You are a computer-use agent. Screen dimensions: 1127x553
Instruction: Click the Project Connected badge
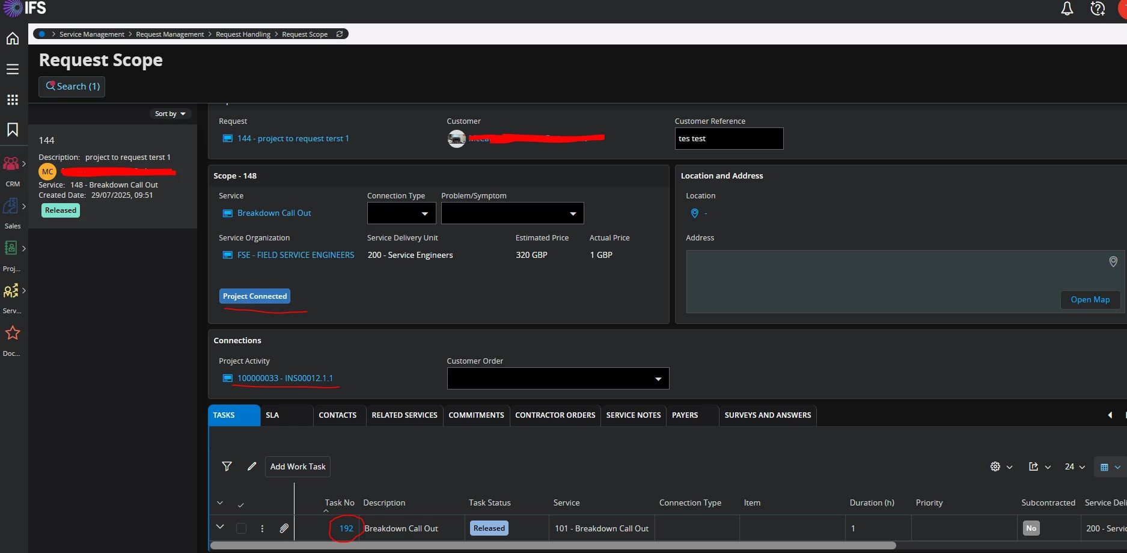point(255,296)
